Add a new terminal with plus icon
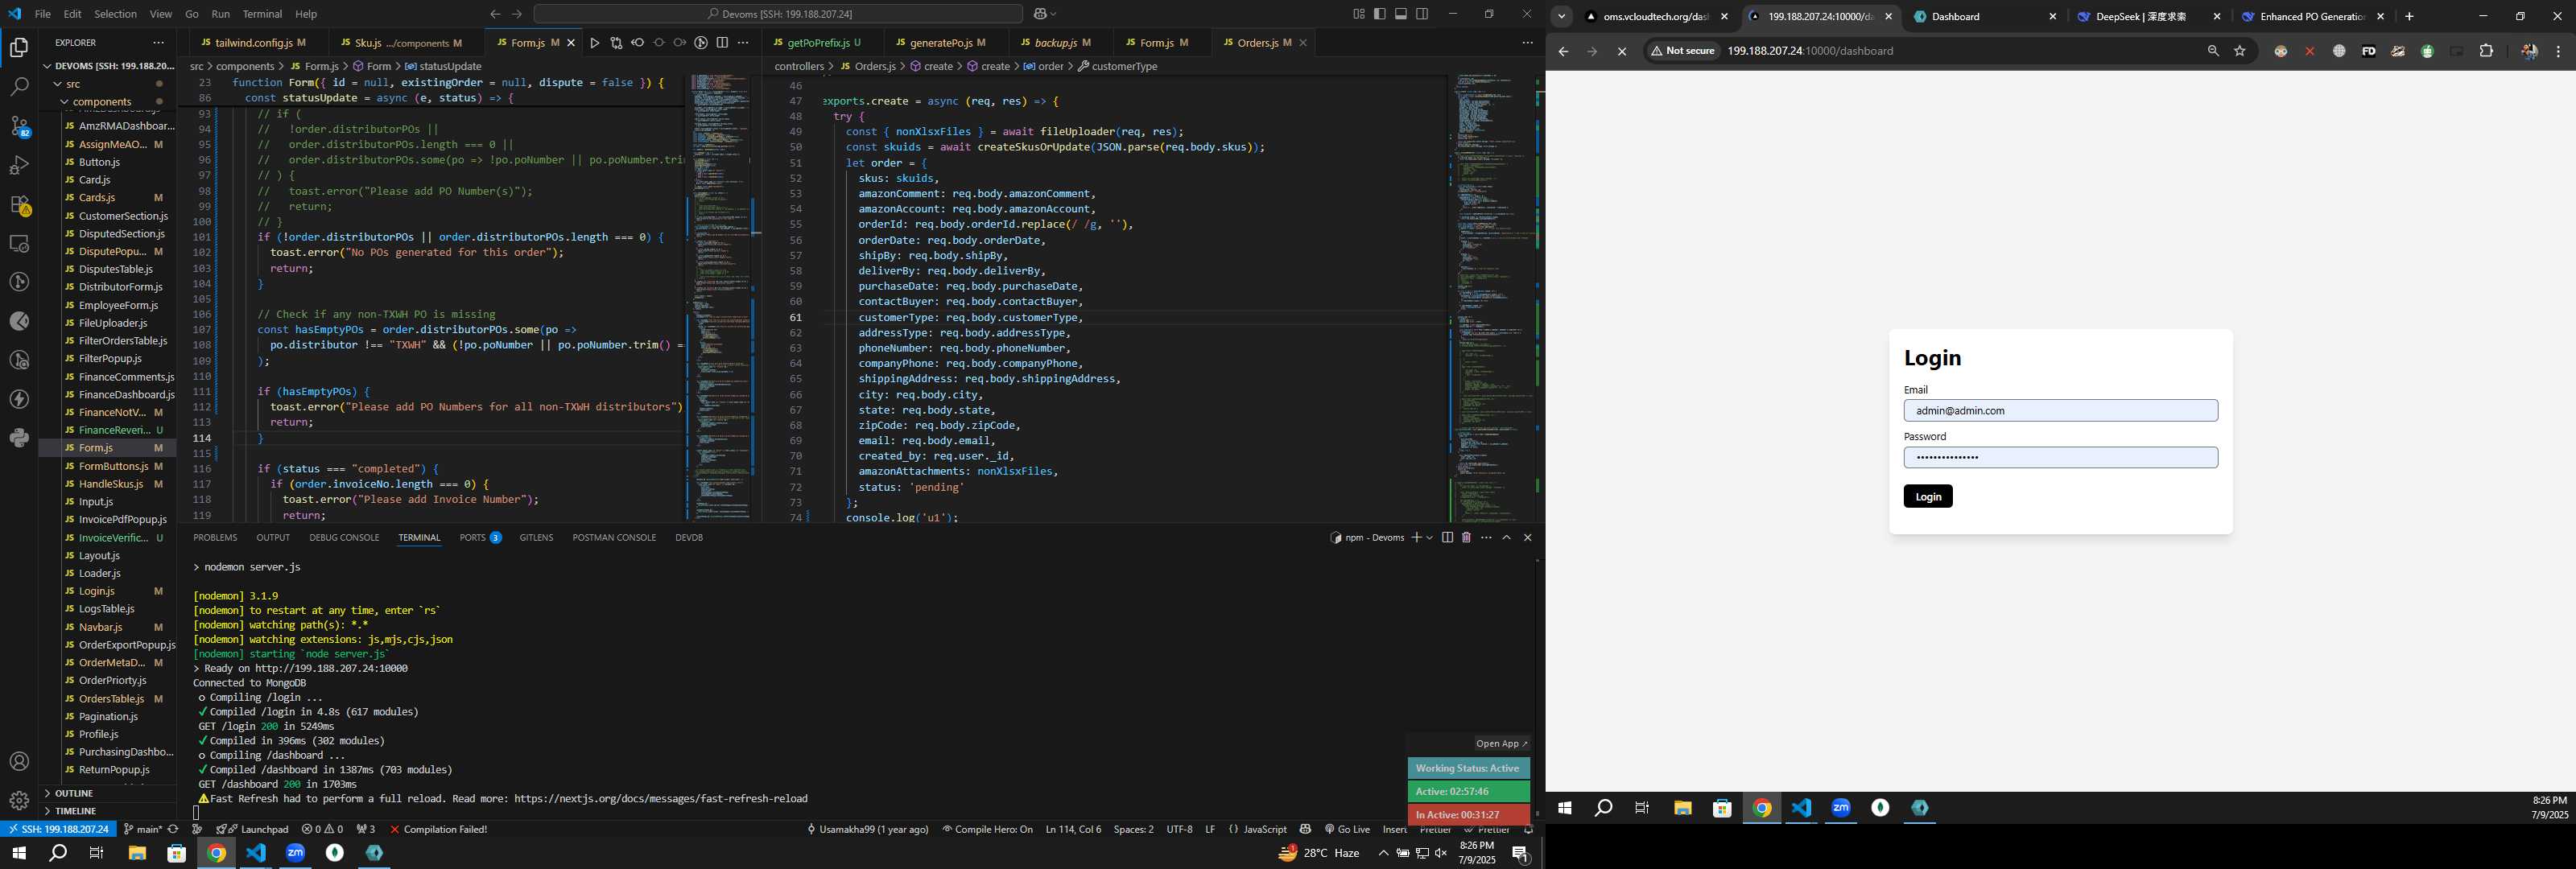Image resolution: width=2576 pixels, height=869 pixels. (1416, 538)
